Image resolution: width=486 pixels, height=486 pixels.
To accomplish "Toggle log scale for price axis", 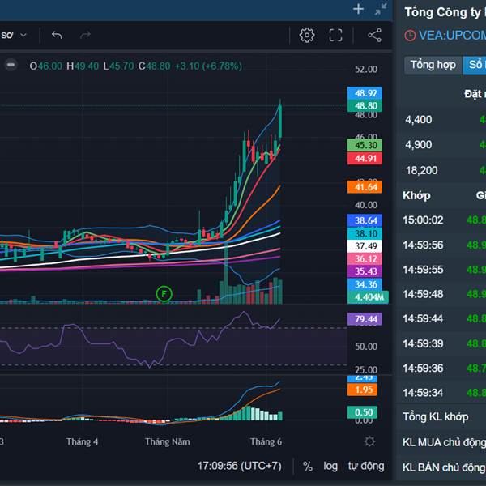I will (330, 466).
